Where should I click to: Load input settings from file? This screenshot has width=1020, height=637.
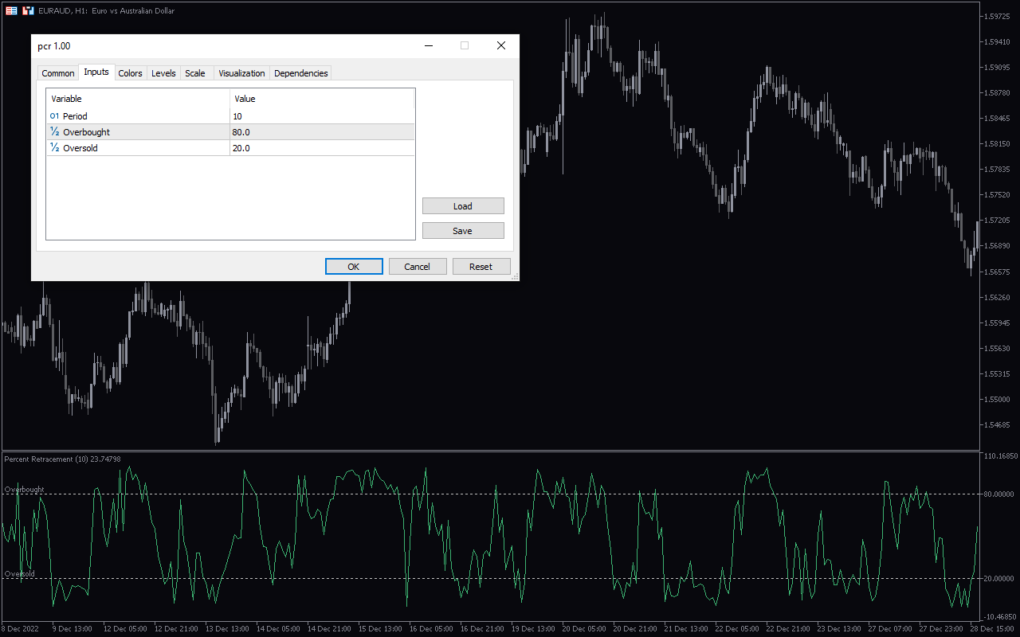pos(463,206)
